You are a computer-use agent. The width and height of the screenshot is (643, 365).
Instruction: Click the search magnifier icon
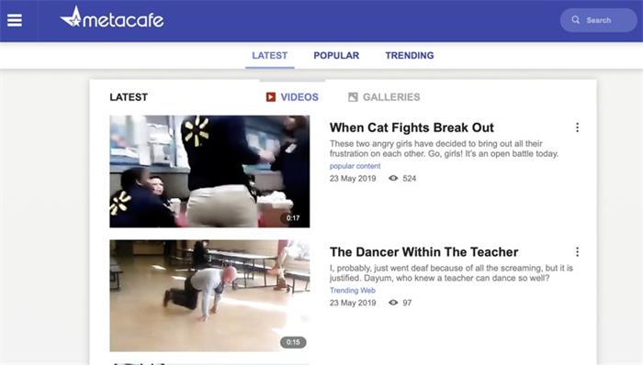coord(576,19)
